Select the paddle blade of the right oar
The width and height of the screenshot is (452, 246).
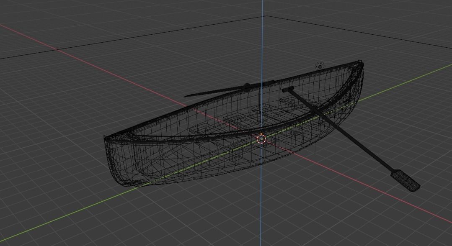click(x=406, y=181)
